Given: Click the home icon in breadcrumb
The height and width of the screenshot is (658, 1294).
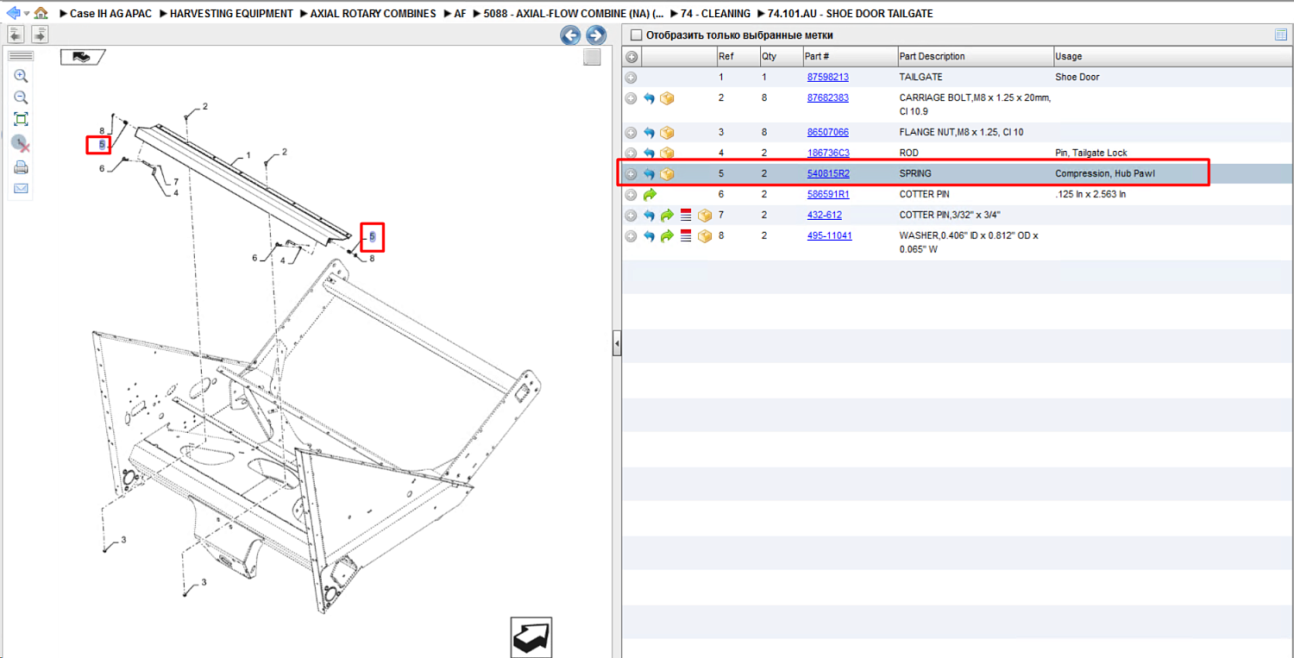Looking at the screenshot, I should pyautogui.click(x=41, y=13).
